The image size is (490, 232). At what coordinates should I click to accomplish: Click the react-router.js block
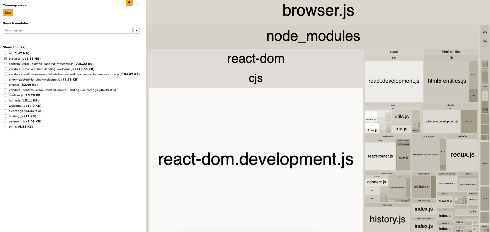pyautogui.click(x=380, y=156)
